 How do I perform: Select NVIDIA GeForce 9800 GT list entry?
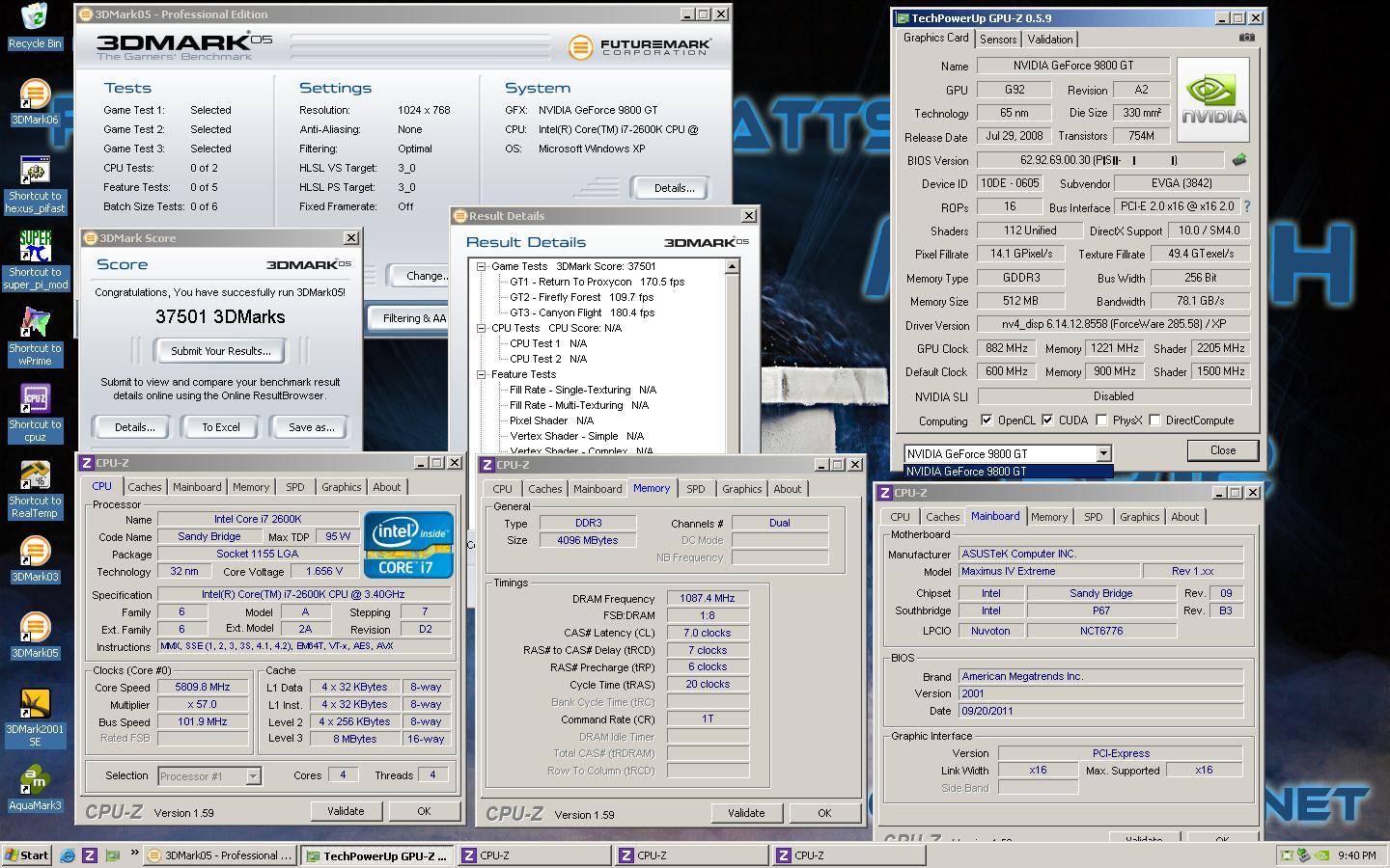(1008, 472)
